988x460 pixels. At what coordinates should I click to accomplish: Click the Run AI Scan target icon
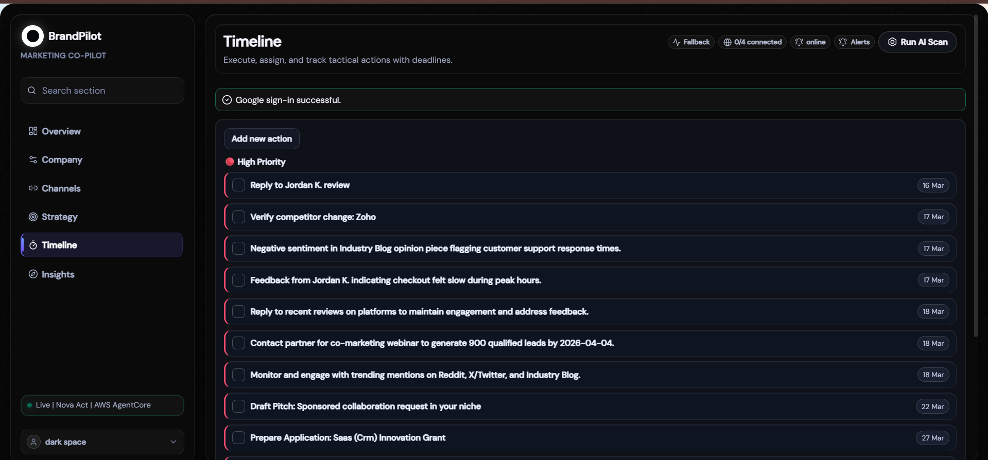tap(892, 42)
